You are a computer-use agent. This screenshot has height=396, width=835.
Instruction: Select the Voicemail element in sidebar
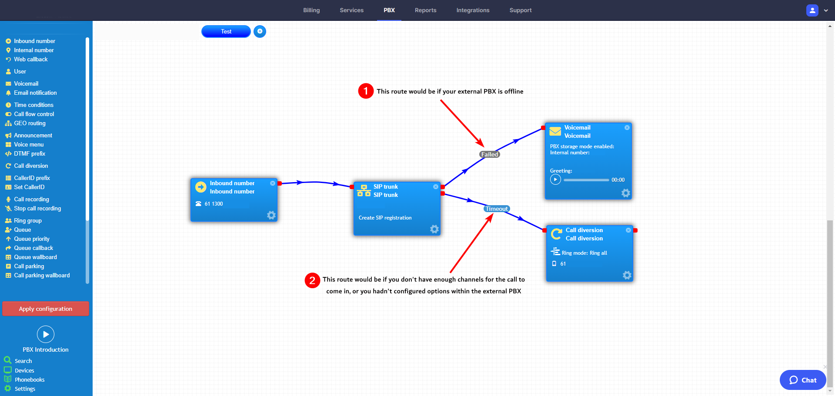pyautogui.click(x=26, y=83)
